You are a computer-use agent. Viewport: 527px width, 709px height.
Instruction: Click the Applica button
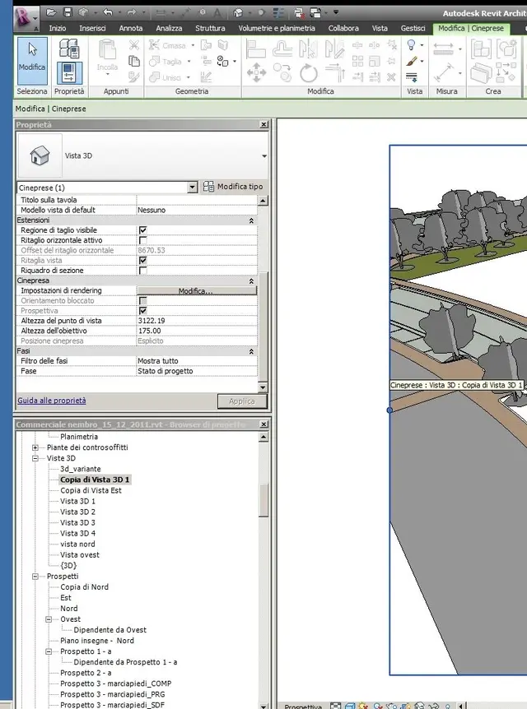click(x=242, y=401)
